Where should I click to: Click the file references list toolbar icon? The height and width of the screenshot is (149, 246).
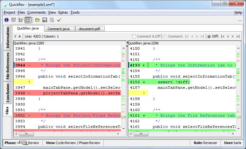[x=14, y=20]
